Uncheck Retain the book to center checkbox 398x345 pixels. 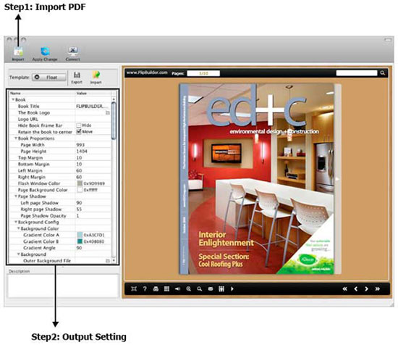pyautogui.click(x=79, y=132)
